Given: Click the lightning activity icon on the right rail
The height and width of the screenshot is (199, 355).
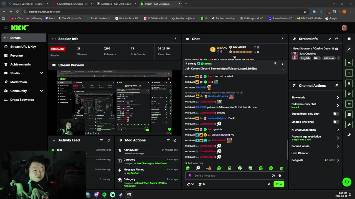Looking at the screenshot, I should click(x=349, y=73).
